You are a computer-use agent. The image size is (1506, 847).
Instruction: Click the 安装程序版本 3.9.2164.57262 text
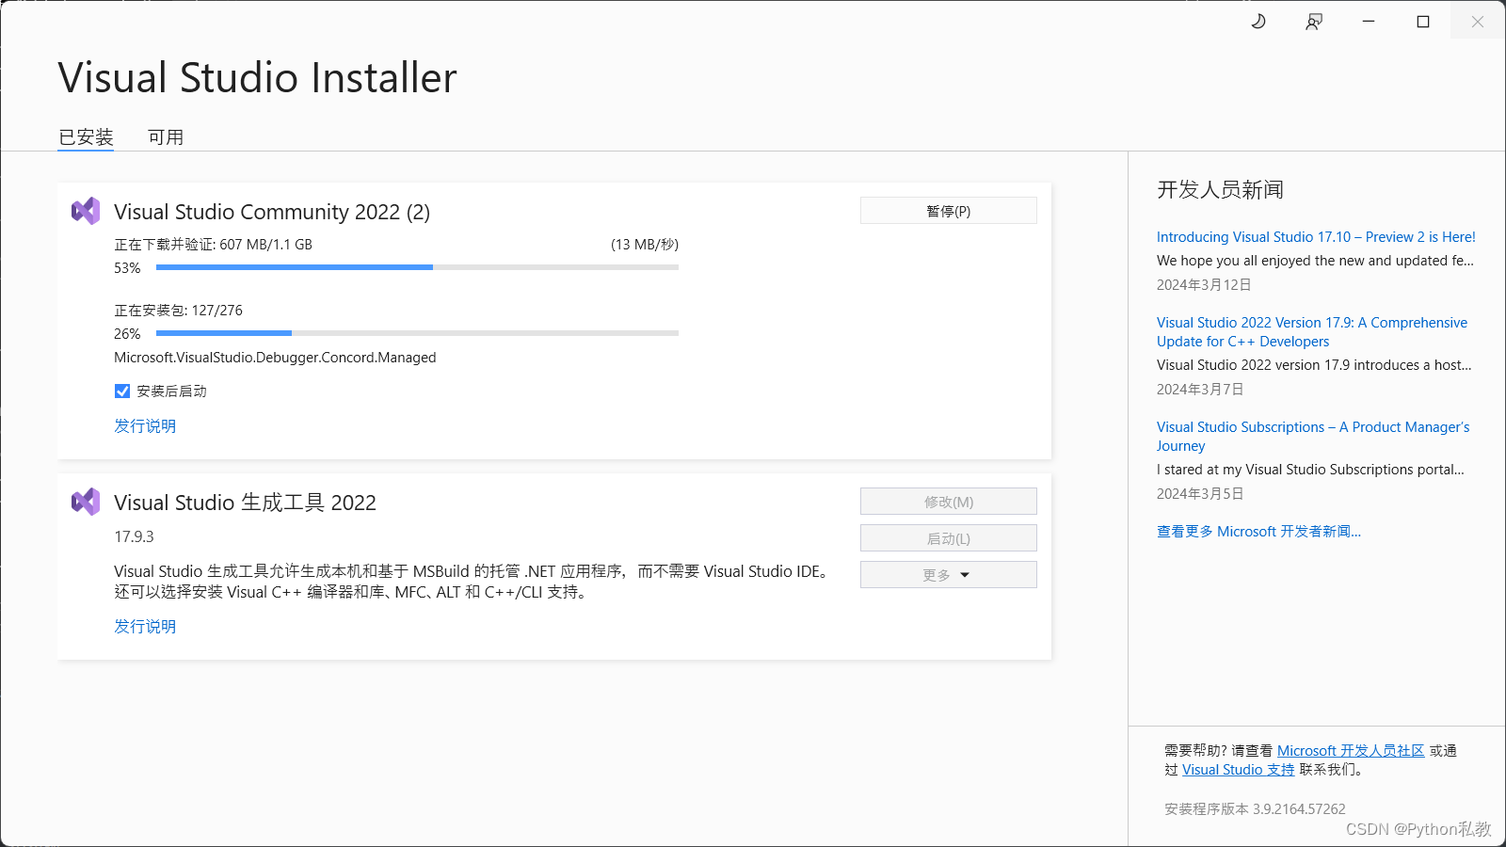[1255, 809]
